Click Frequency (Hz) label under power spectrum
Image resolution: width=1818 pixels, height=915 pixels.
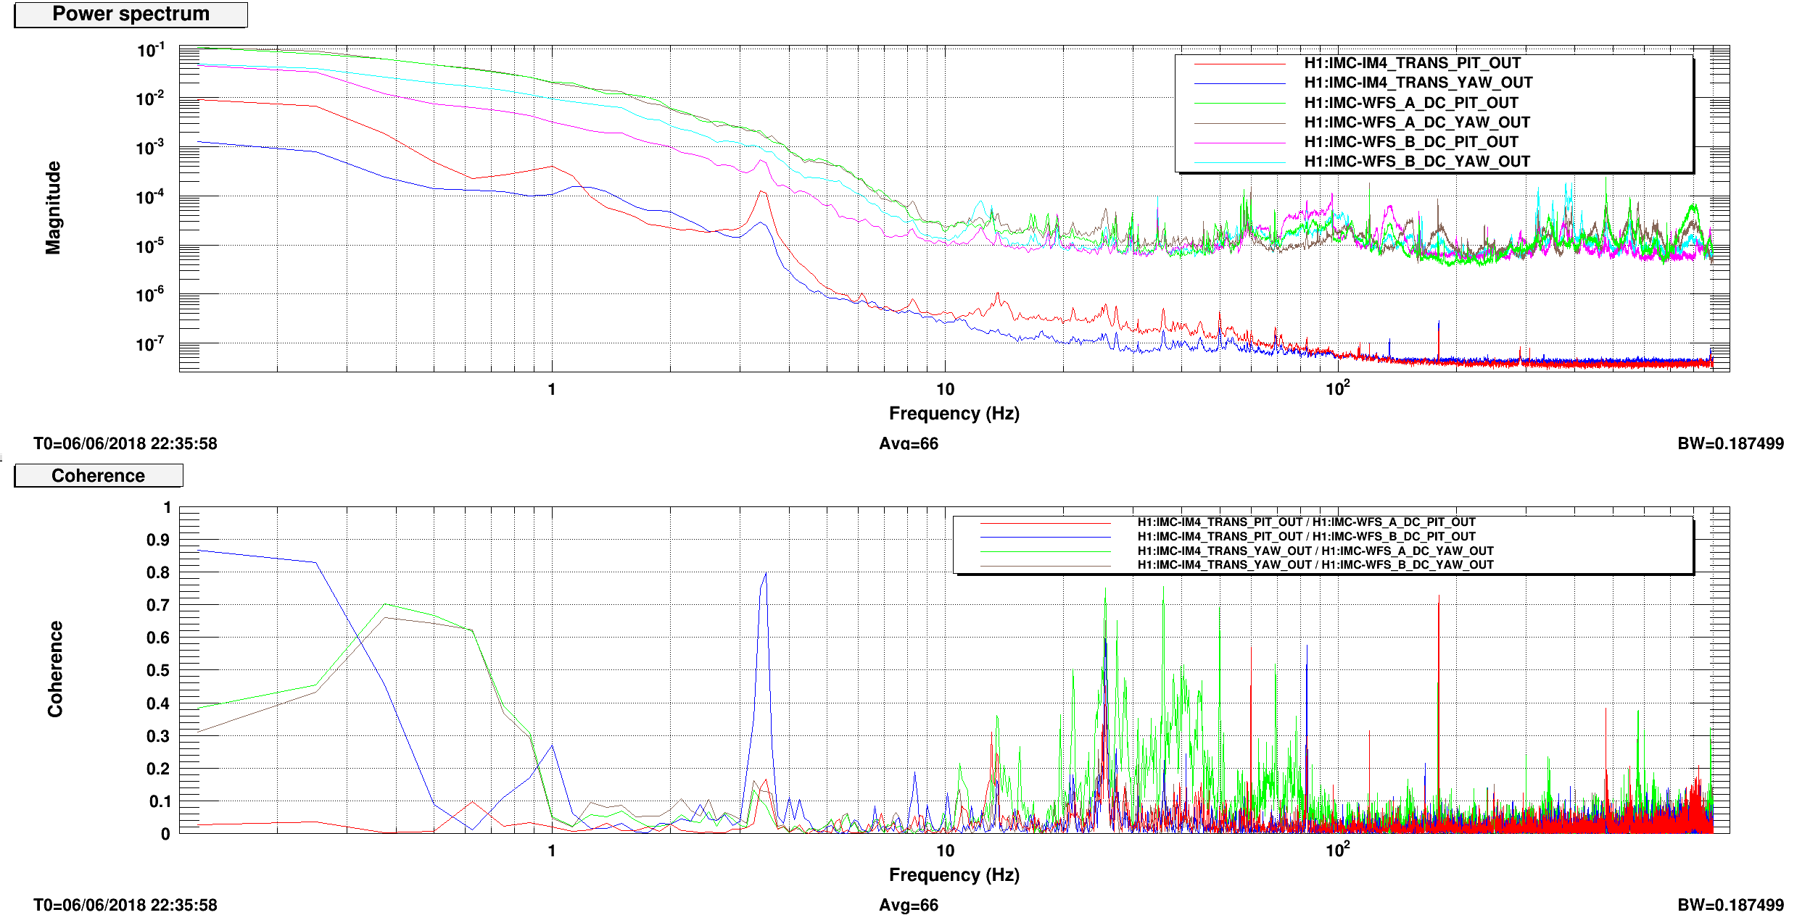(954, 414)
